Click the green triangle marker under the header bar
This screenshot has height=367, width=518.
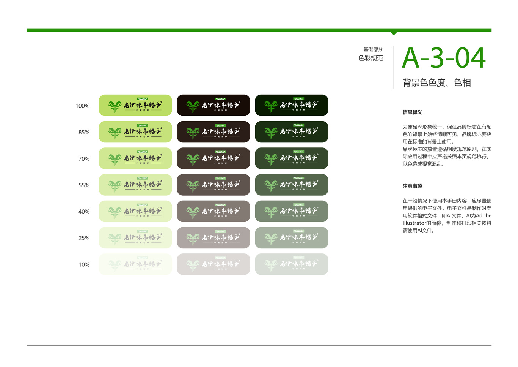click(x=394, y=33)
